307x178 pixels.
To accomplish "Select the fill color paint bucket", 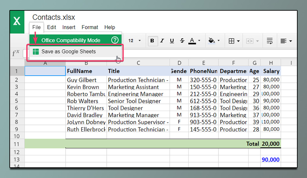I will click(211, 41).
